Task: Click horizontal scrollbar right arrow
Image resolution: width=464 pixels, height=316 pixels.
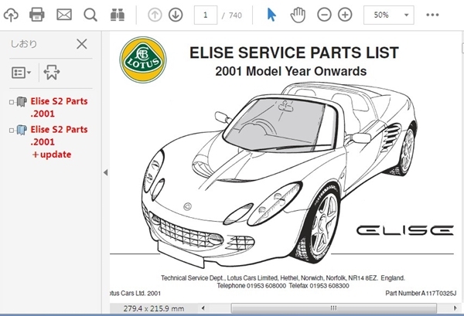Action: pos(455,308)
